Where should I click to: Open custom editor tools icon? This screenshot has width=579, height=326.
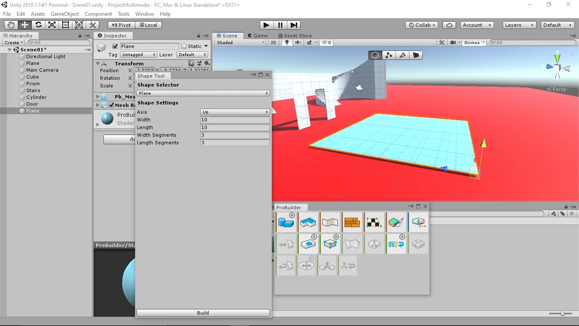pyautogui.click(x=92, y=25)
